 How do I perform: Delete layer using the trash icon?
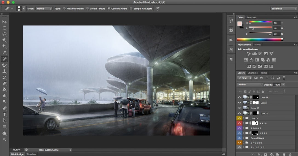[290, 155]
